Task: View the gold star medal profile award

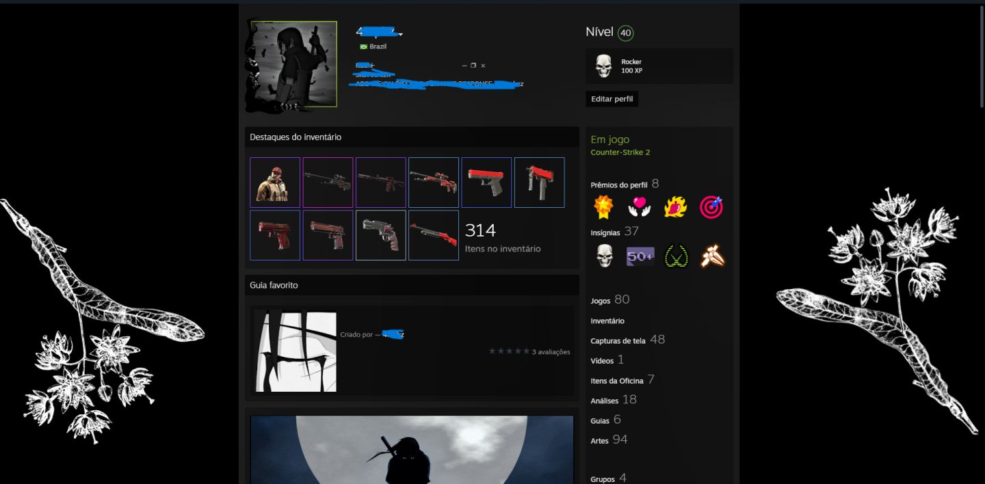Action: coord(603,207)
